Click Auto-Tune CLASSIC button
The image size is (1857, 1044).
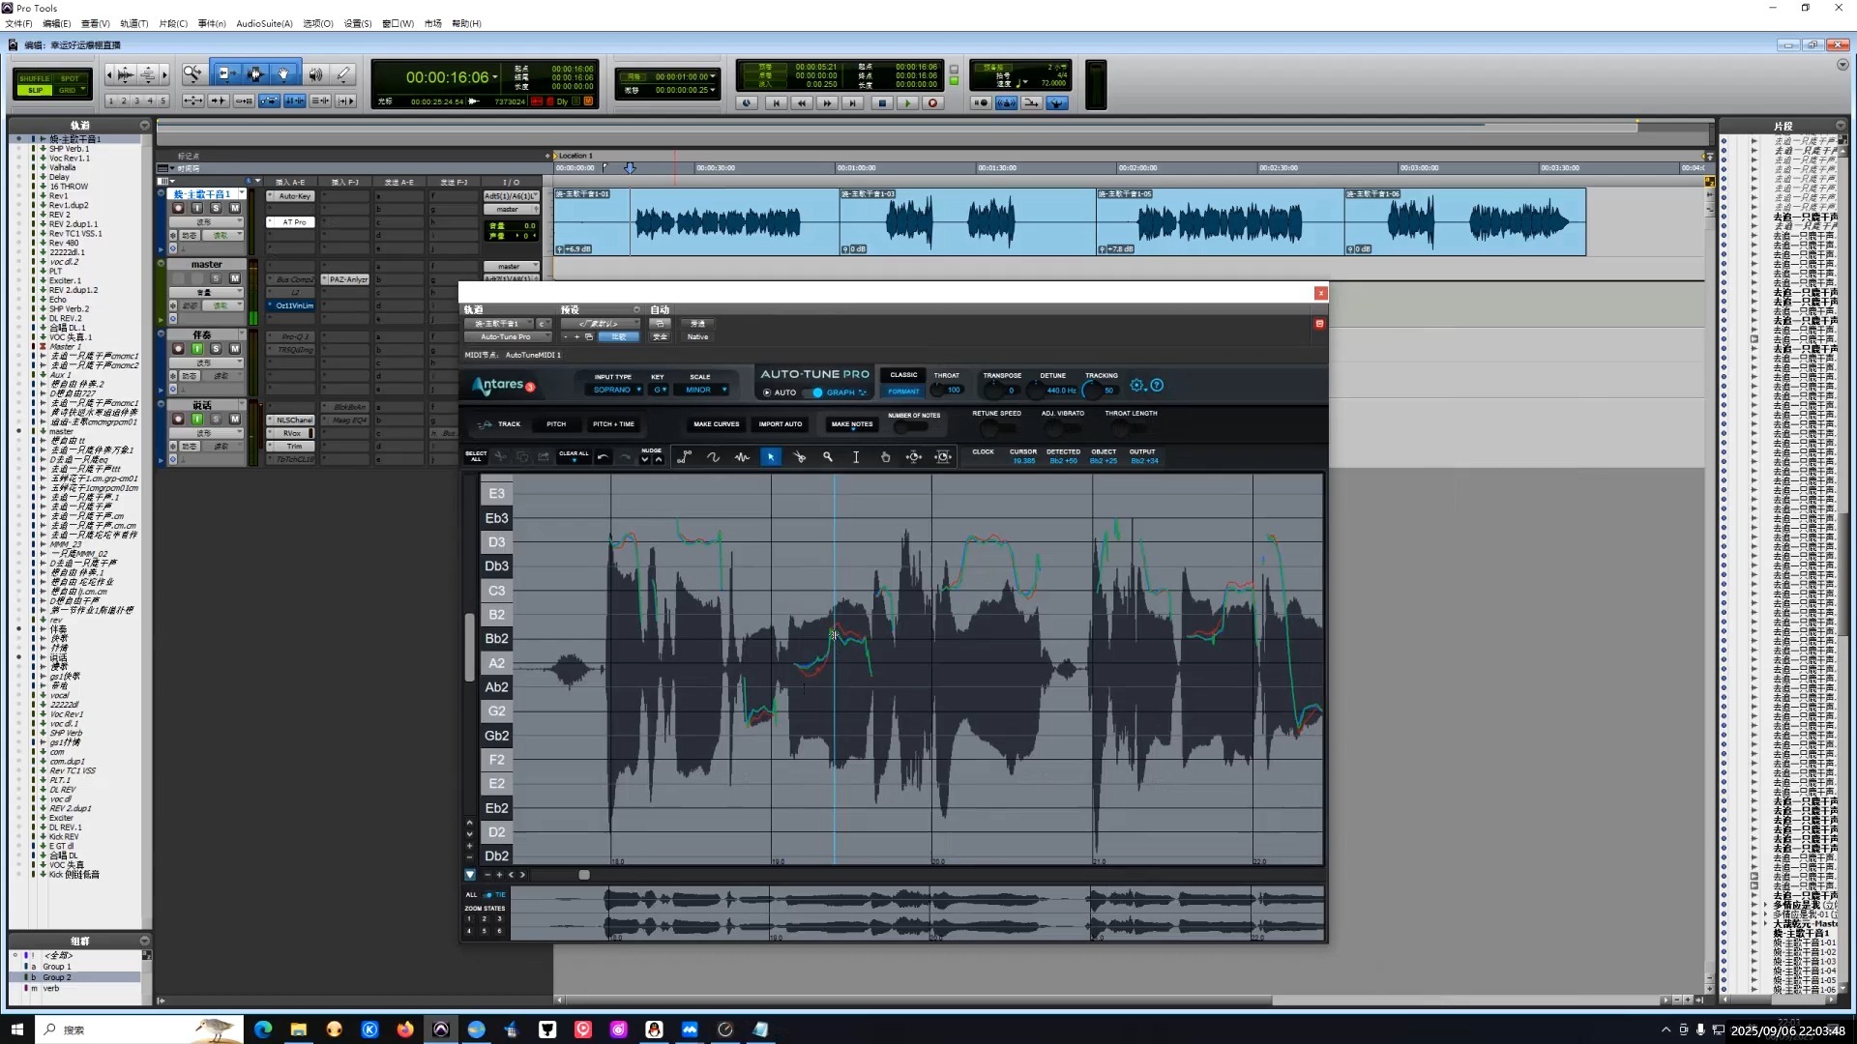[903, 375]
